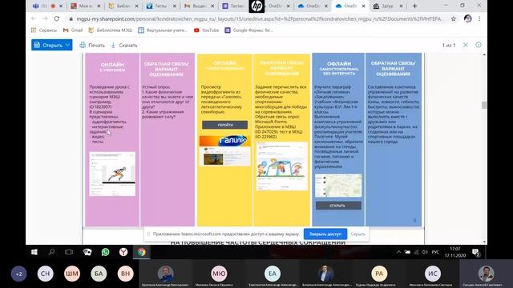
Task: Open Yandex Browser from the taskbar
Action: (123, 252)
